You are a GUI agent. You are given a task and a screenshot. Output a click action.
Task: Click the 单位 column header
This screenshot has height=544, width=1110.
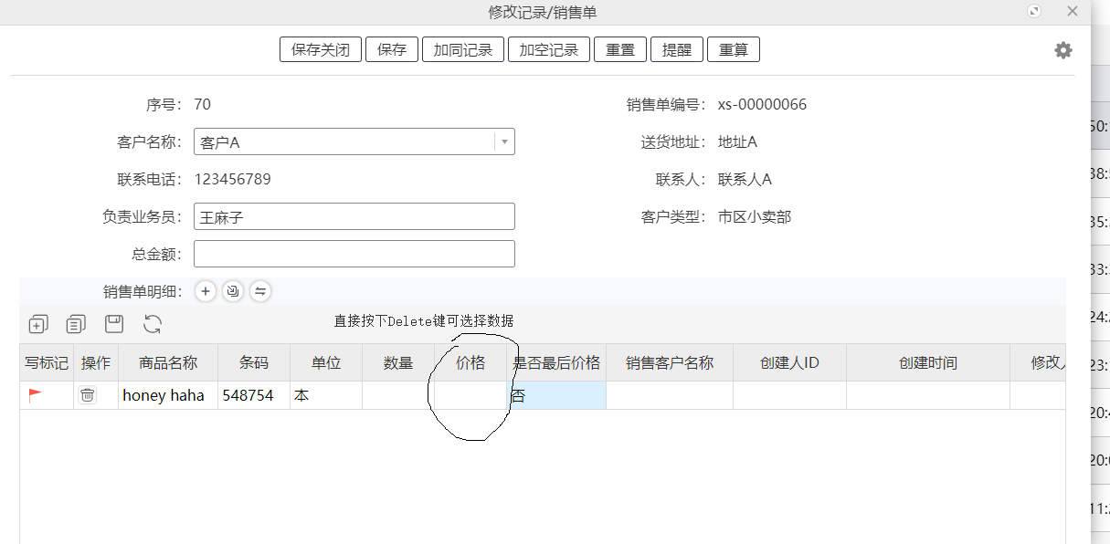pos(326,362)
